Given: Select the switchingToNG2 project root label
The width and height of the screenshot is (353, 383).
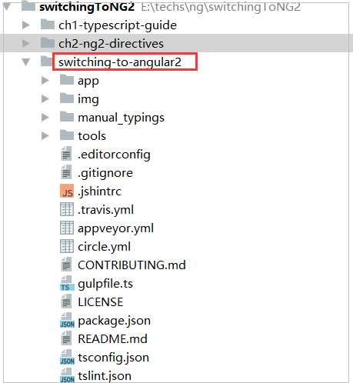Looking at the screenshot, I should tap(87, 7).
